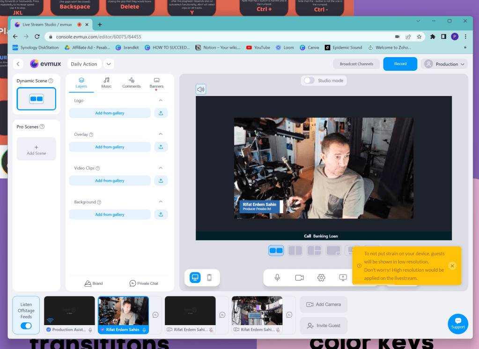Open browser extensions puzzle icon
The width and height of the screenshot is (479, 349).
point(433,37)
